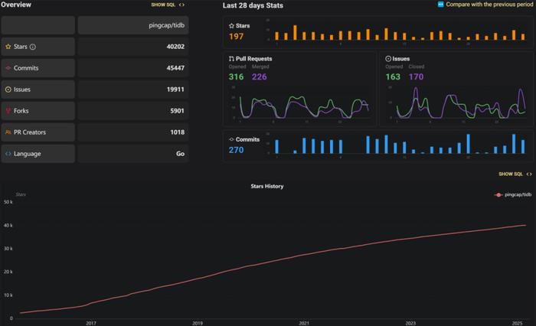Image resolution: width=536 pixels, height=326 pixels.
Task: Click the PR Creators people icon
Action: (8, 132)
